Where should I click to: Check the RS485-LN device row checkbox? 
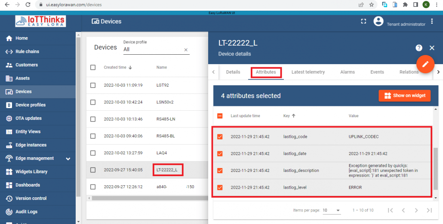pos(92,119)
